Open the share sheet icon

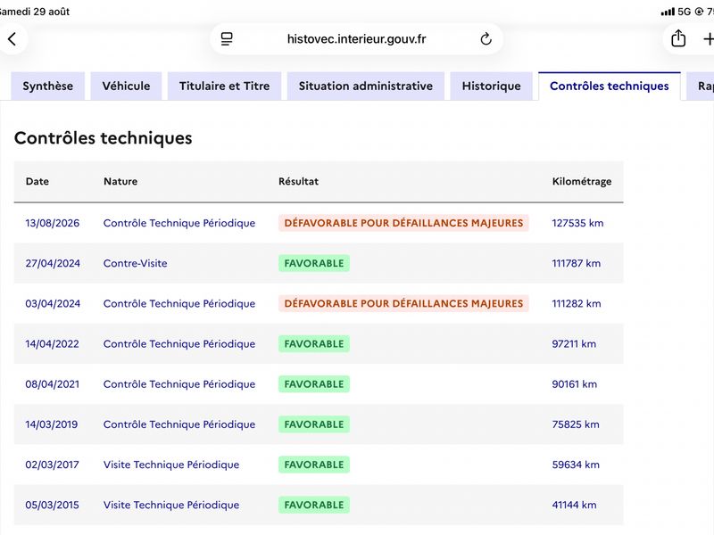point(678,38)
